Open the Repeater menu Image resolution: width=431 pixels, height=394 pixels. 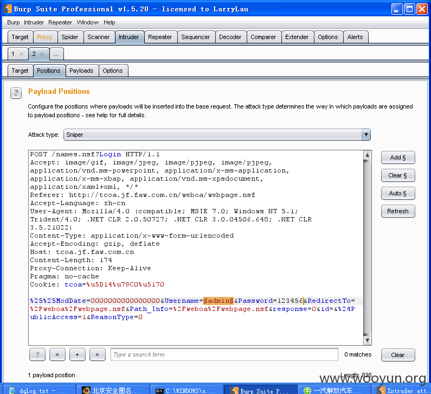[60, 23]
